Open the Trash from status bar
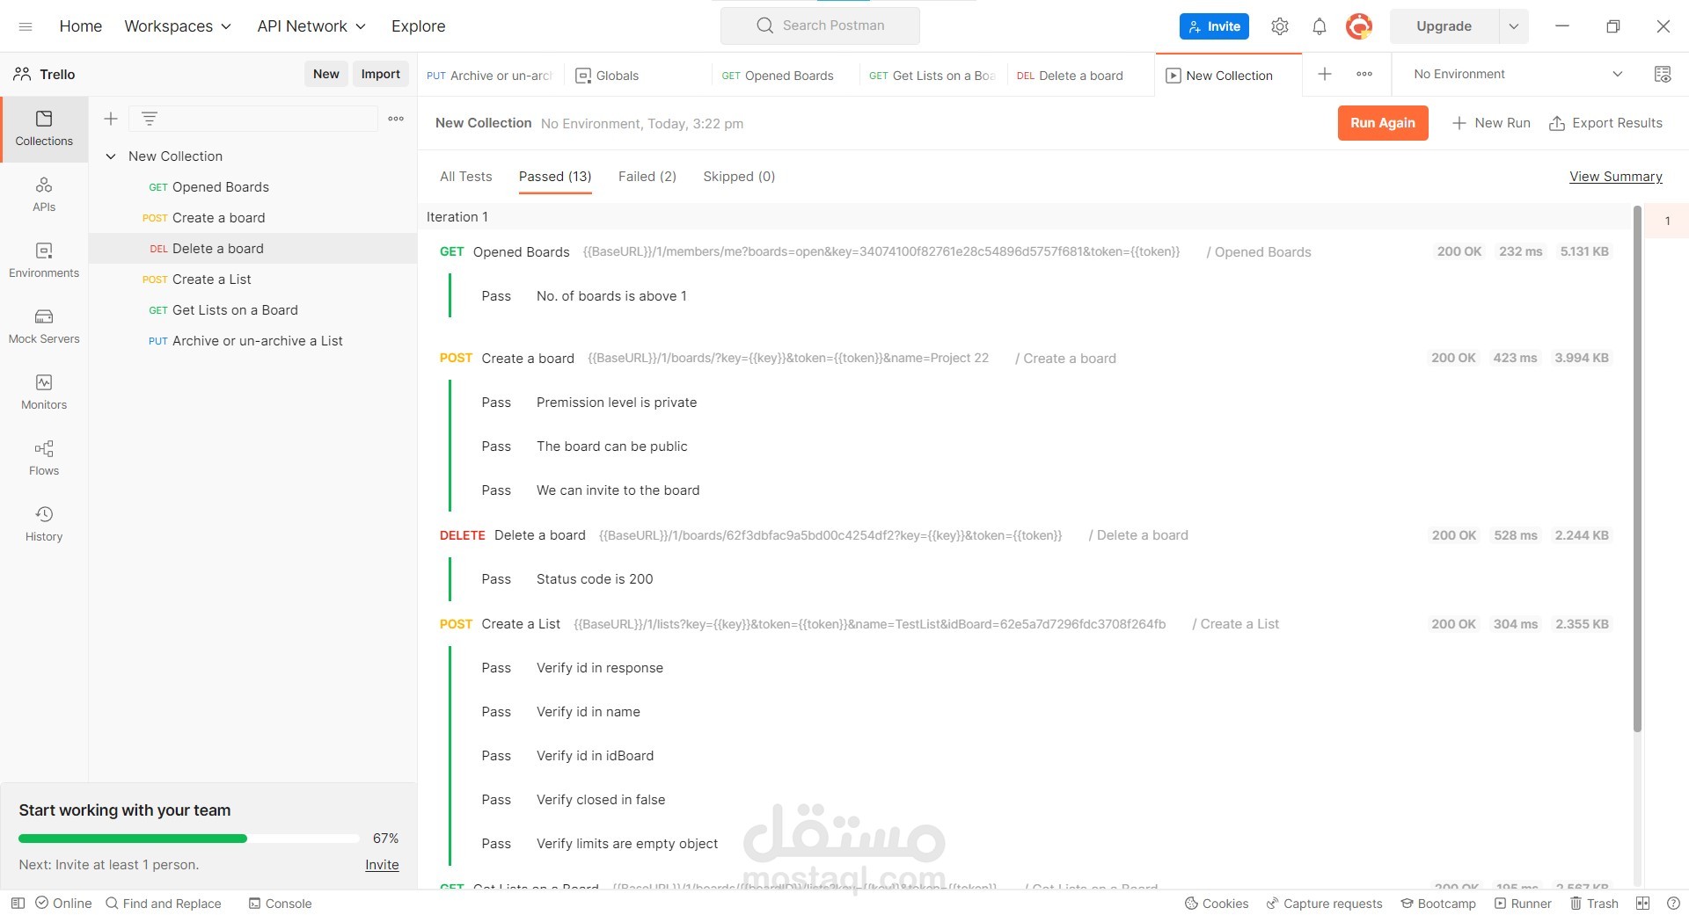Screen dimensions: 1689x915 click(1594, 903)
